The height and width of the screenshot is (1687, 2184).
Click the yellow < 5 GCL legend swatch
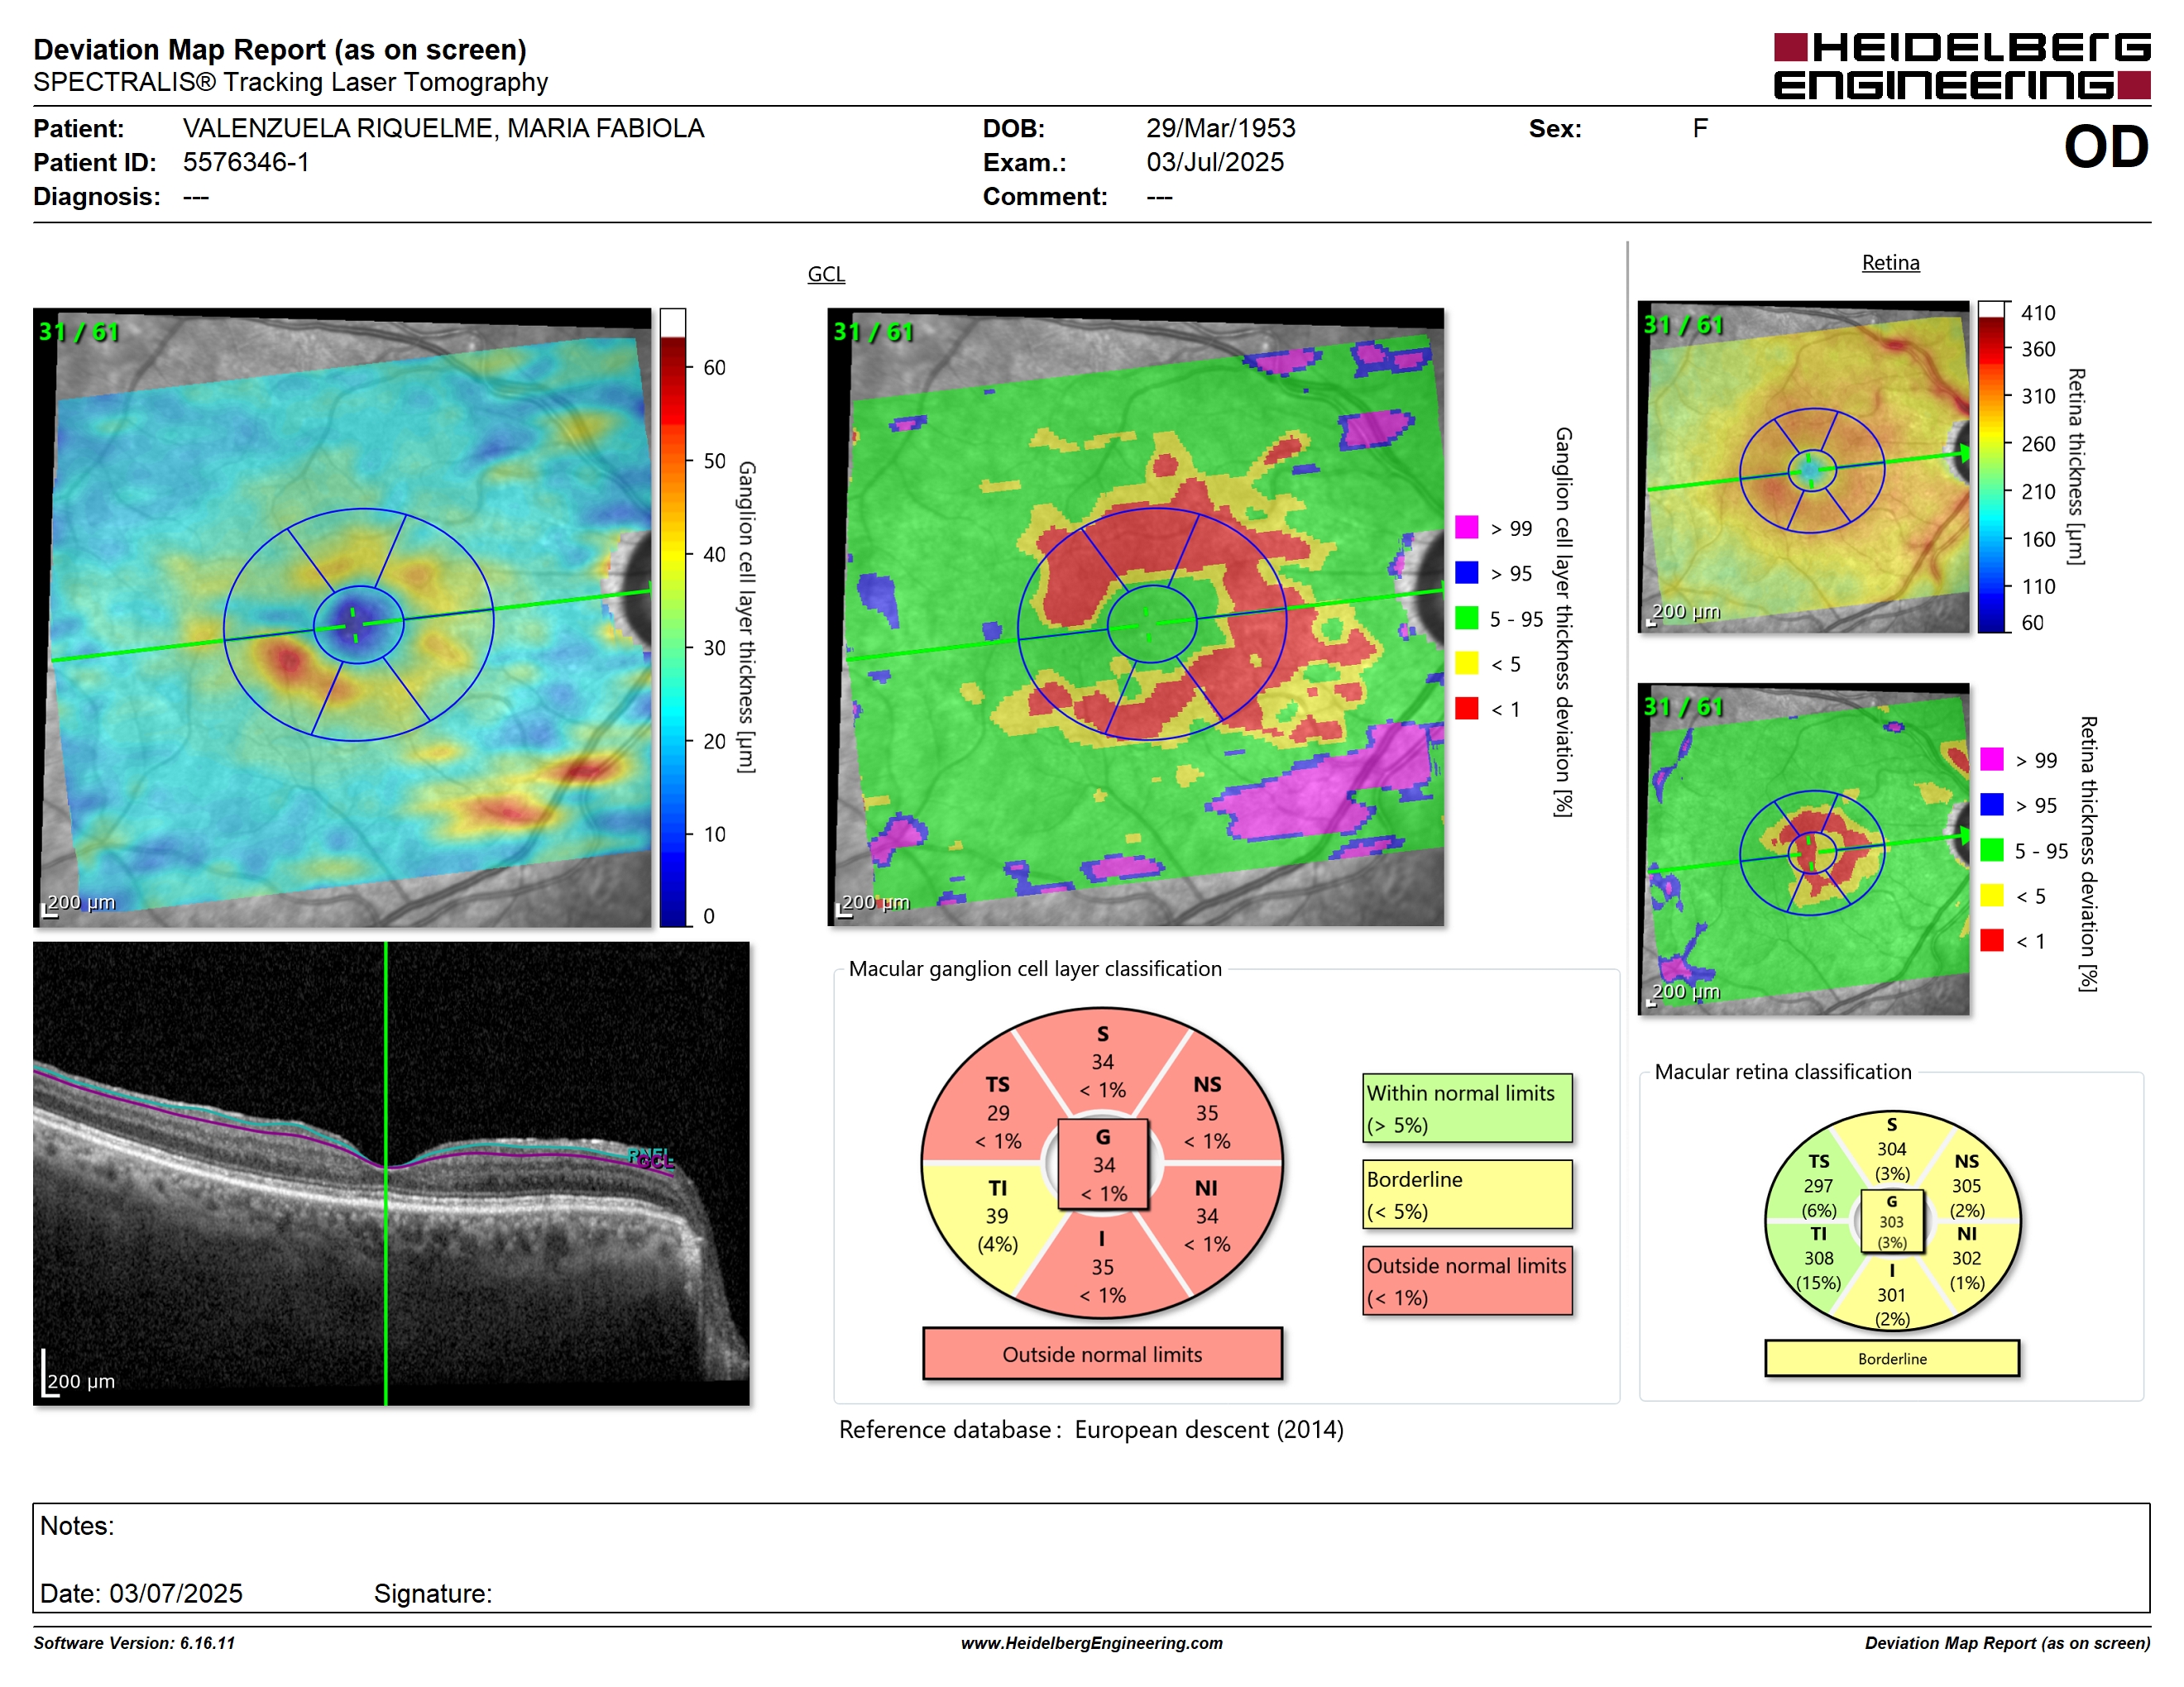point(1466,662)
